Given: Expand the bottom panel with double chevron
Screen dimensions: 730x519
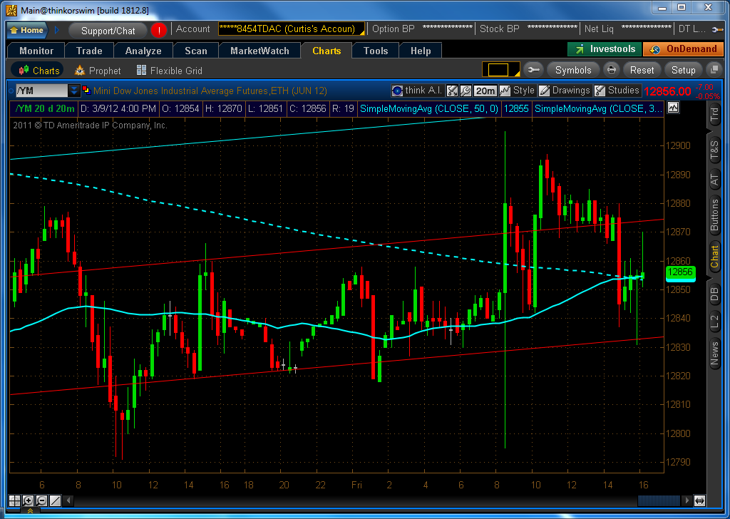Looking at the screenshot, I should tap(30, 510).
